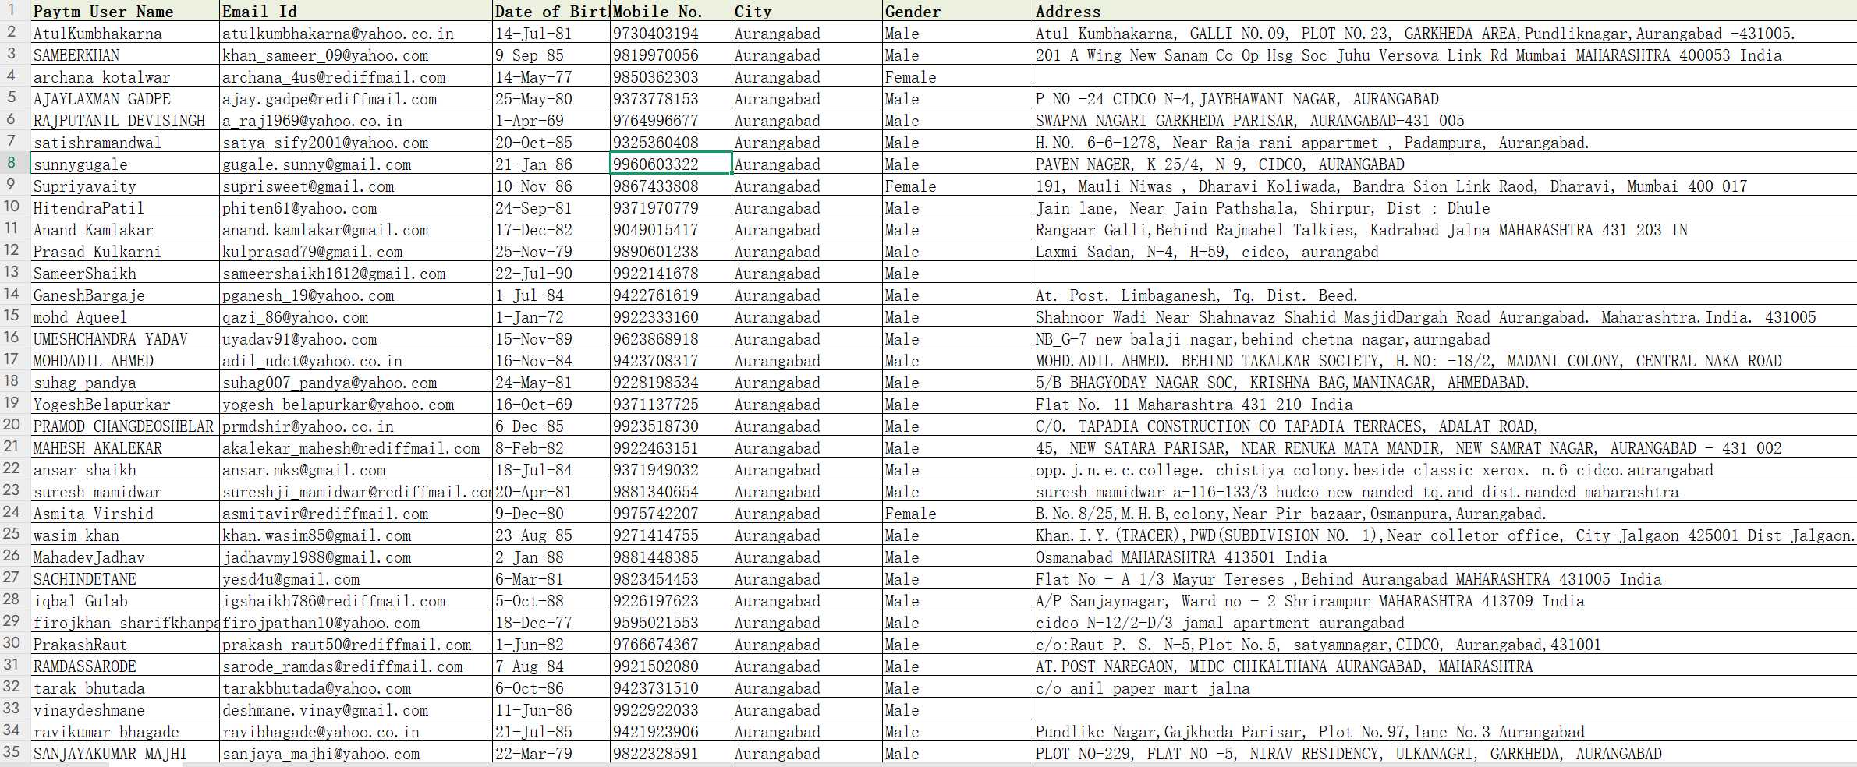Select mobile number 9373778153
The image size is (1857, 767).
(x=670, y=98)
